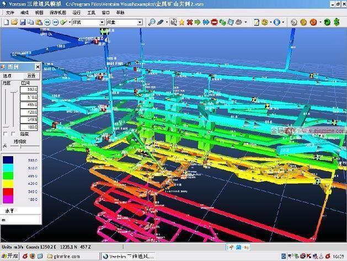
Task: Select the magnifier zoom tool
Action: (x=152, y=22)
